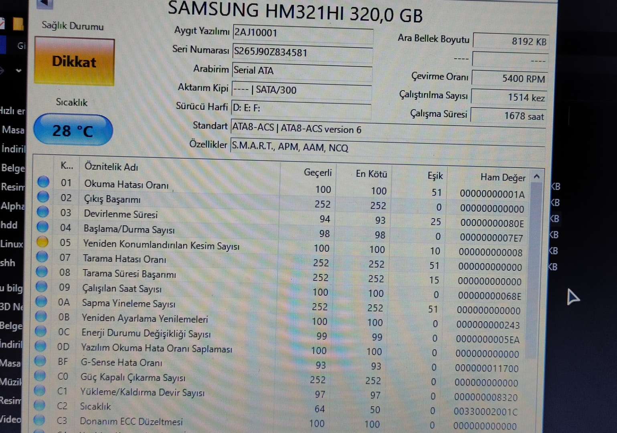Click blue status icon of Yeniden Ayarlama Yenilemeleri

tap(41, 316)
